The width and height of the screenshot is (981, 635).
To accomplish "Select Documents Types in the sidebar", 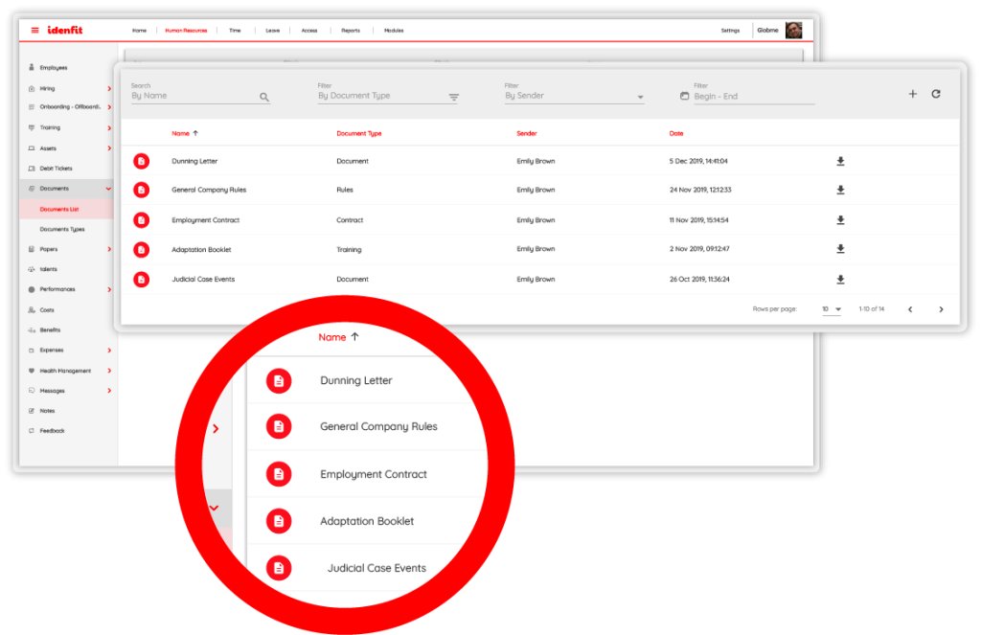I will (62, 230).
